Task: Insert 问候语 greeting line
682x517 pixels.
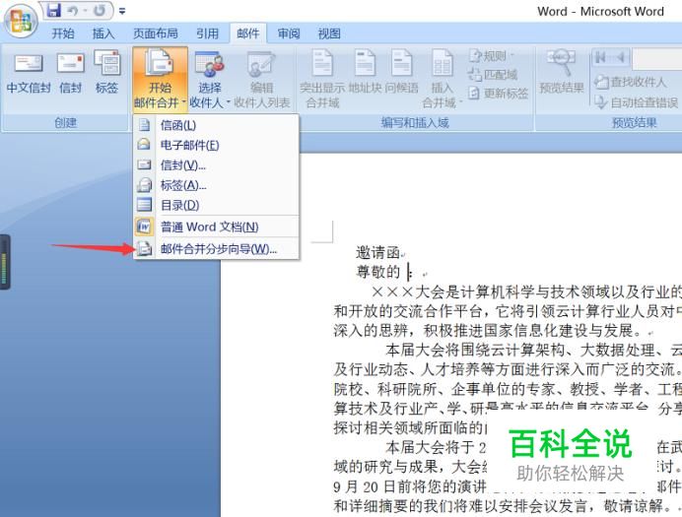Action: point(401,73)
